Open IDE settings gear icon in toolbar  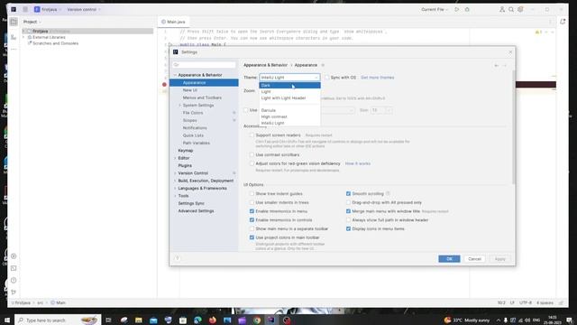click(520, 10)
